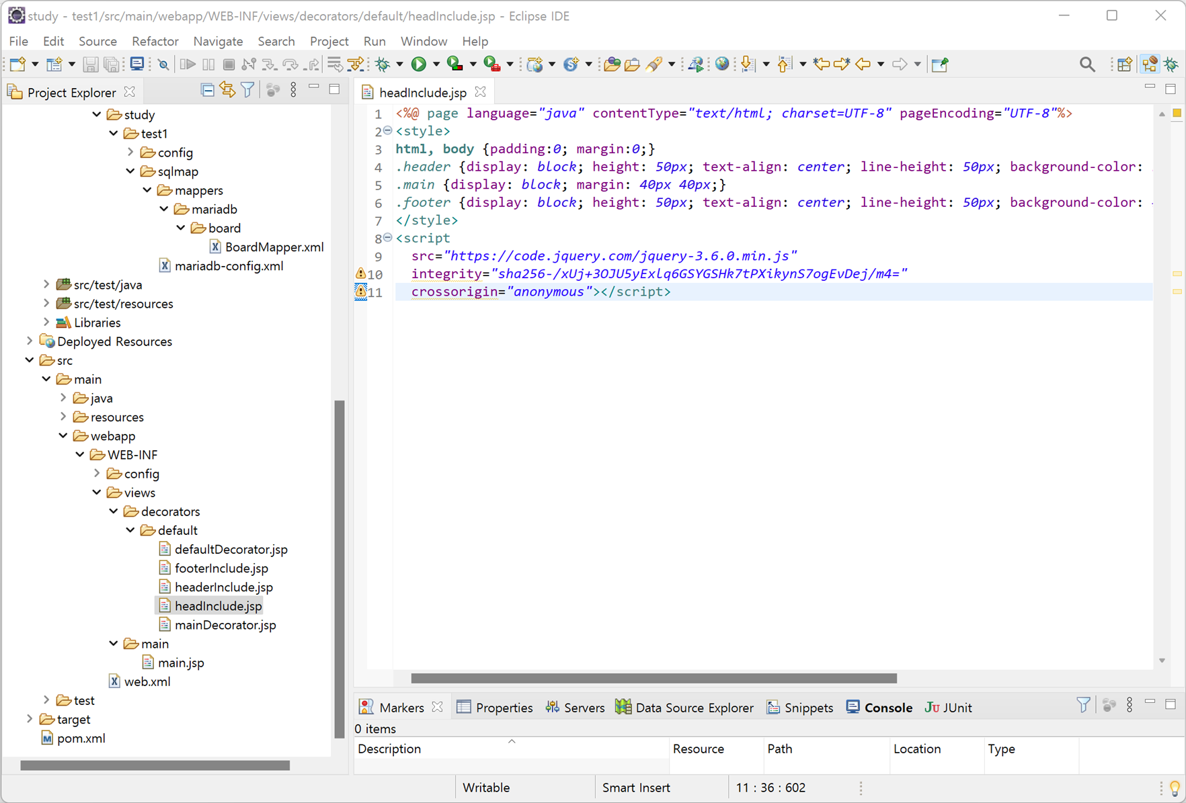This screenshot has width=1186, height=803.
Task: Click the Resource column header
Action: coord(716,748)
